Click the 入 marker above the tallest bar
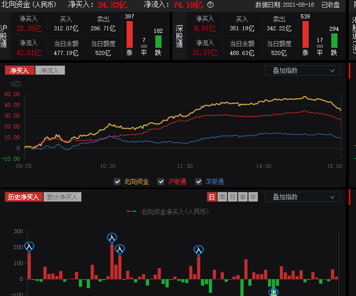Image resolution: width=356 pixels, height=296 pixels. pos(112,238)
